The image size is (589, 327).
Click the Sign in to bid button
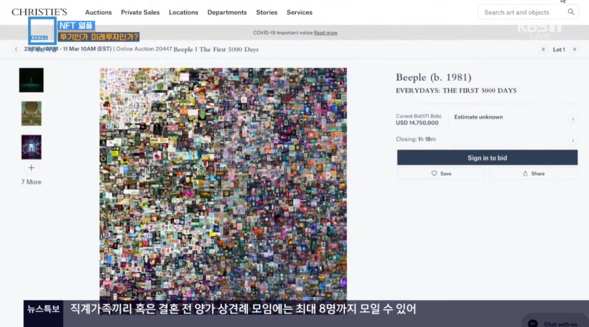(487, 158)
